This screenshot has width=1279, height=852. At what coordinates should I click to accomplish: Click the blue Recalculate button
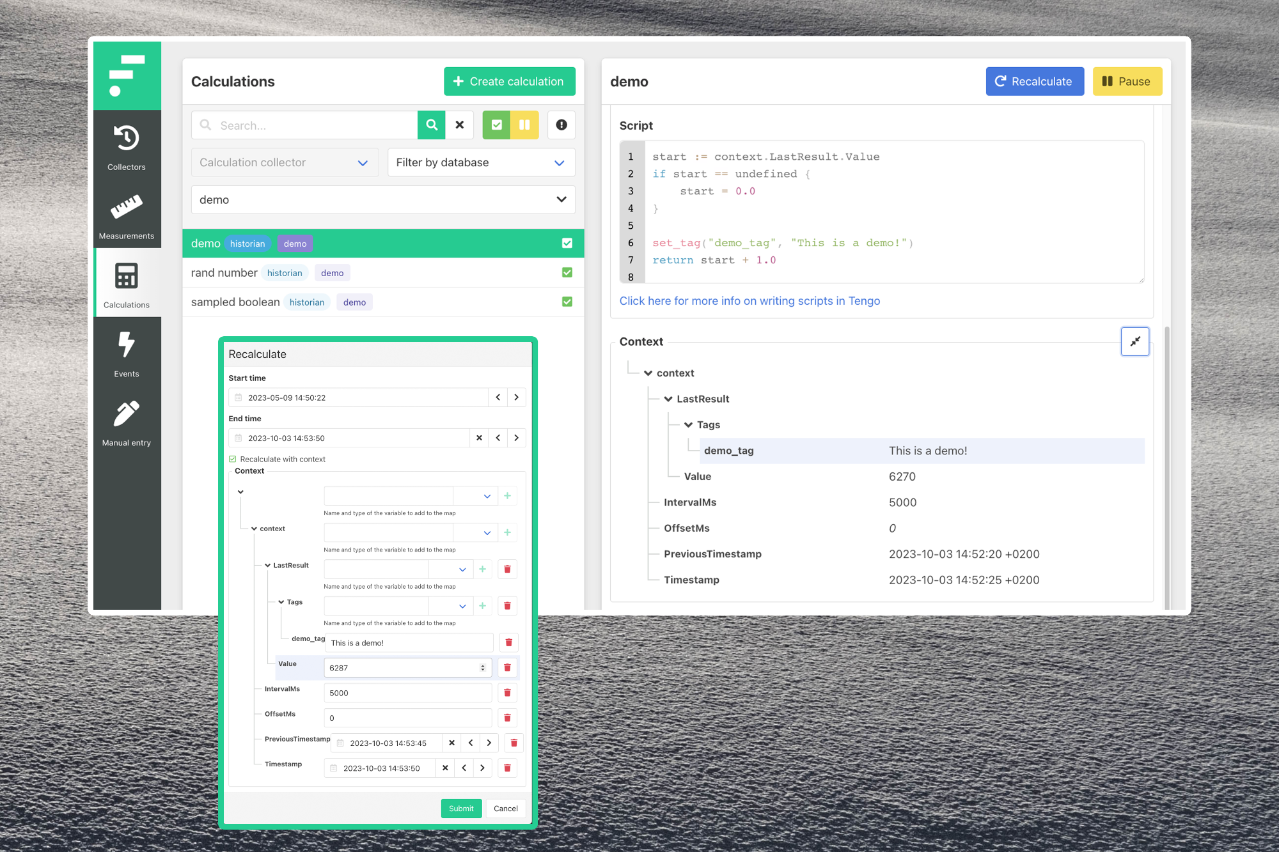point(1035,81)
